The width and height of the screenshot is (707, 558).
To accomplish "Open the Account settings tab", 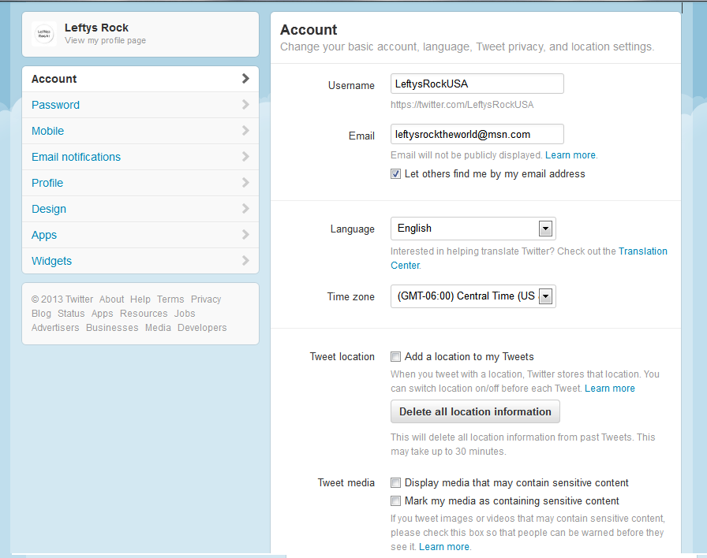I will coord(140,79).
